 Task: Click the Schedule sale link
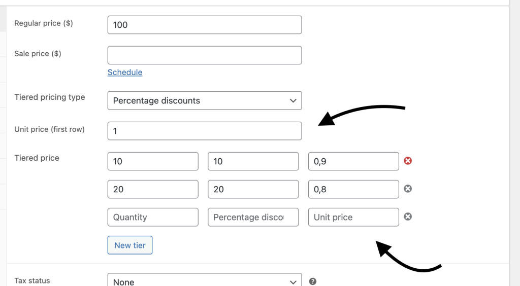[125, 72]
